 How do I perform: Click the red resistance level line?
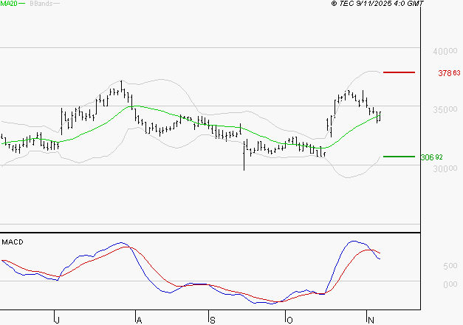pos(399,72)
